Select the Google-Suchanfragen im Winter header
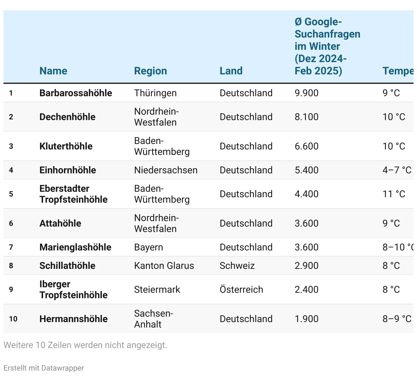 327,46
